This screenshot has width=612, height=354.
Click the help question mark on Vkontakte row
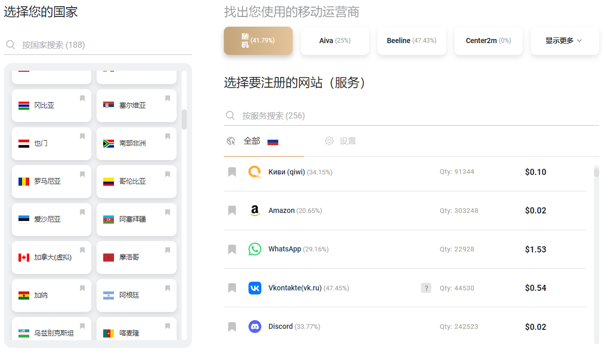point(426,288)
